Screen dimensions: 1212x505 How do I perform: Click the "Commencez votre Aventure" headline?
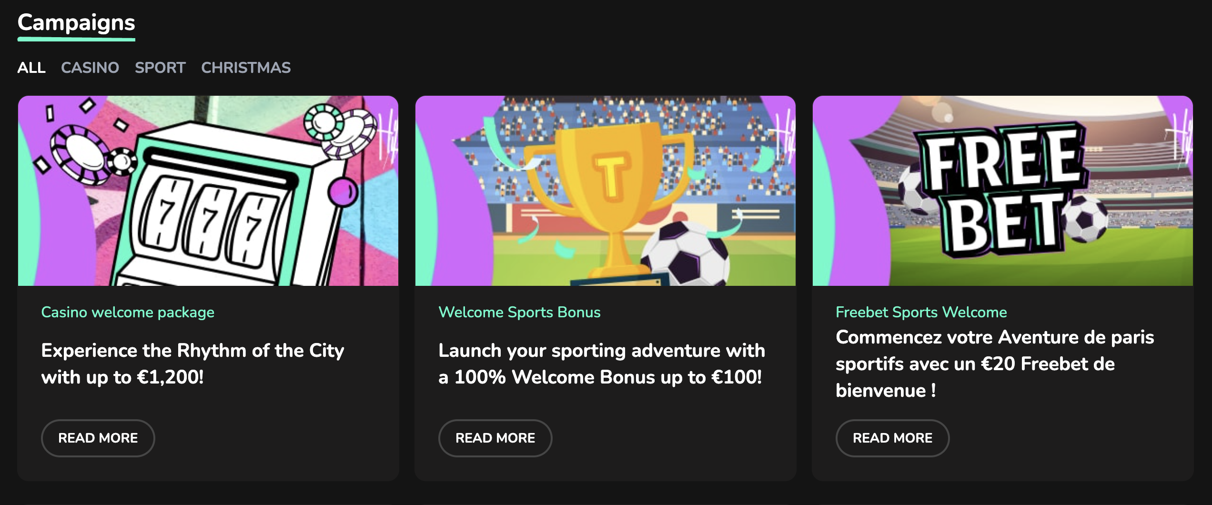pos(995,364)
